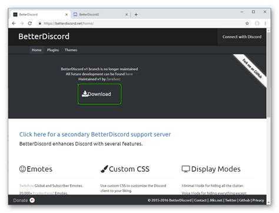Click the page vertical scrollbar thumb
This screenshot has height=213, width=279.
tap(268, 75)
